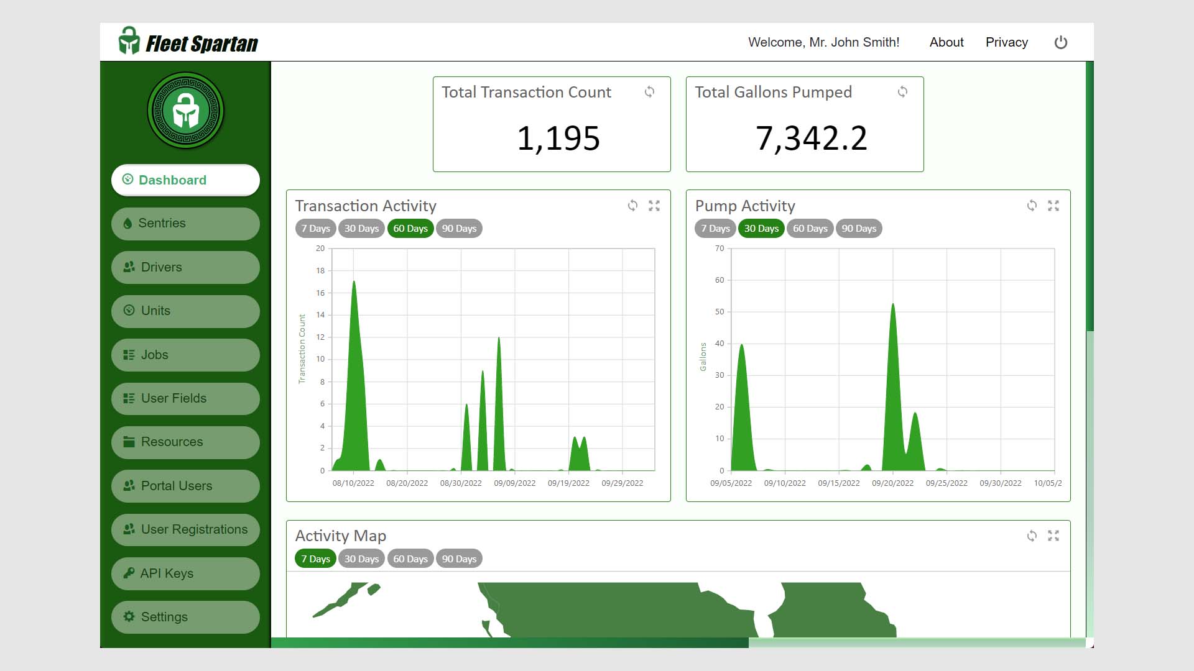The height and width of the screenshot is (671, 1194).
Task: Refresh the Transaction Activity chart
Action: 632,206
